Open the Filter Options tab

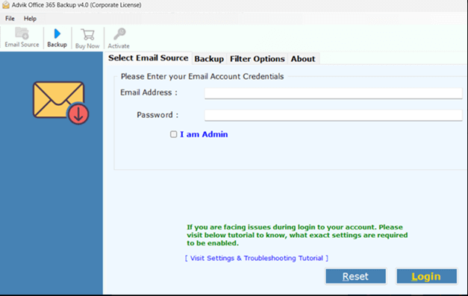257,59
